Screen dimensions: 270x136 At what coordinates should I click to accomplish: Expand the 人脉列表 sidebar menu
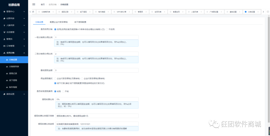click(24, 25)
